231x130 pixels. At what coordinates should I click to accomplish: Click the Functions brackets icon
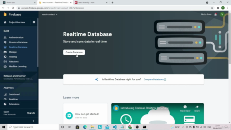[5, 62]
